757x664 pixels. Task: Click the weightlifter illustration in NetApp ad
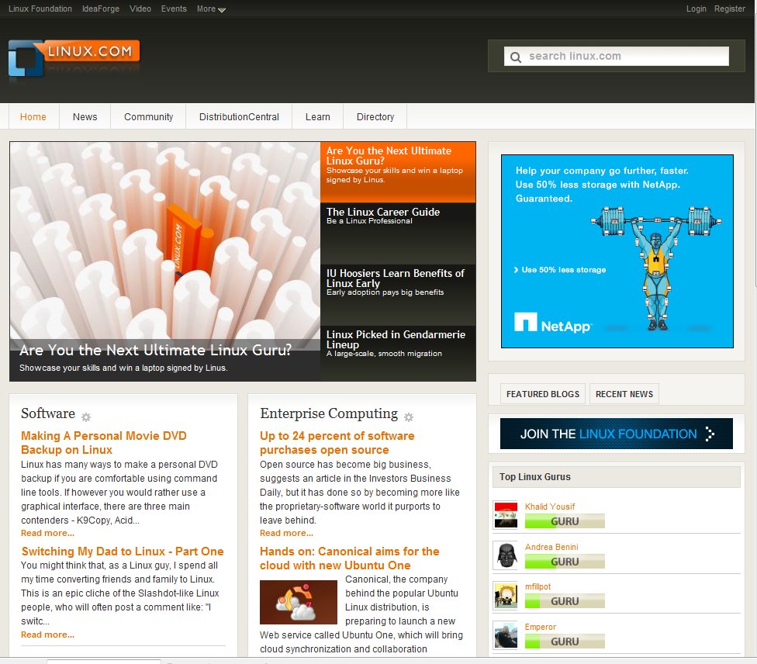click(x=656, y=268)
